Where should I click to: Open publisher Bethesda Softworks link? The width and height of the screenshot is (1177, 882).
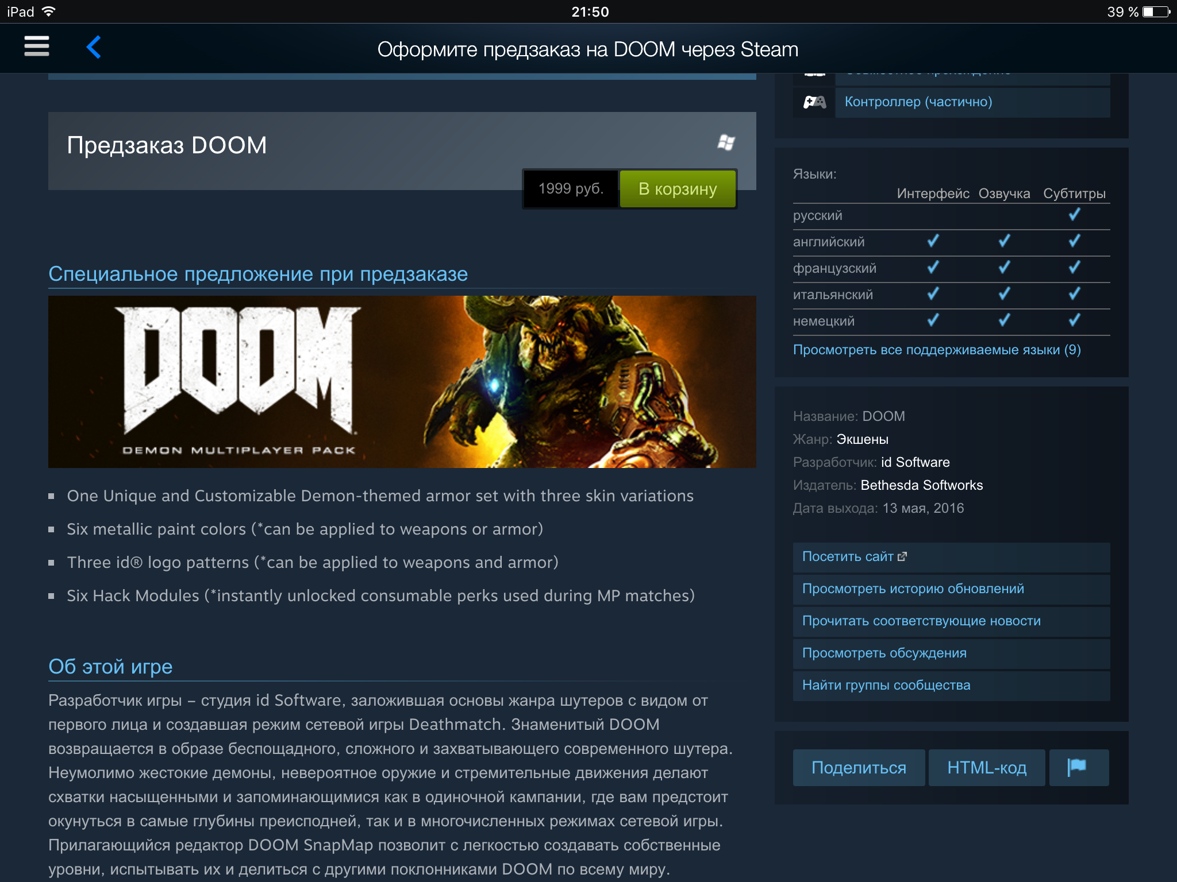coord(921,485)
